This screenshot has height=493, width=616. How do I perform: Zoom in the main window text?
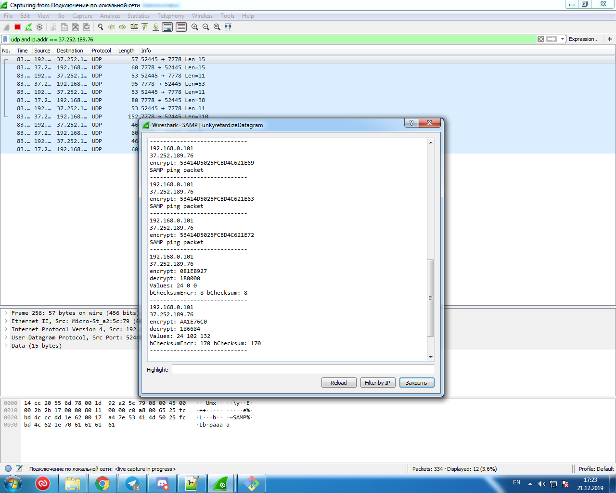coord(195,27)
